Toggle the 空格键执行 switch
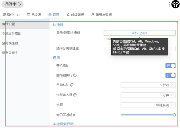Viewport: 180px width, 128px height. click(x=170, y=75)
